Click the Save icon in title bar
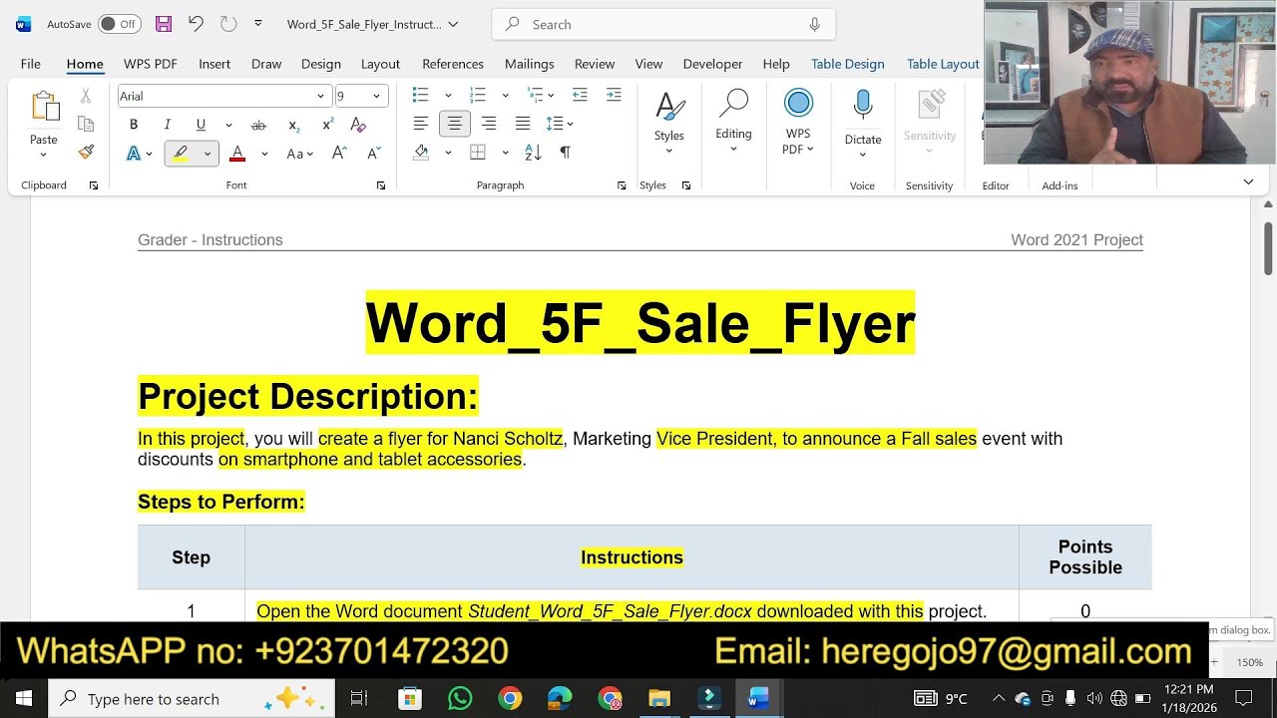 (164, 24)
